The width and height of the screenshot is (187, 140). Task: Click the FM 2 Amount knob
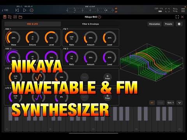tap(90, 58)
